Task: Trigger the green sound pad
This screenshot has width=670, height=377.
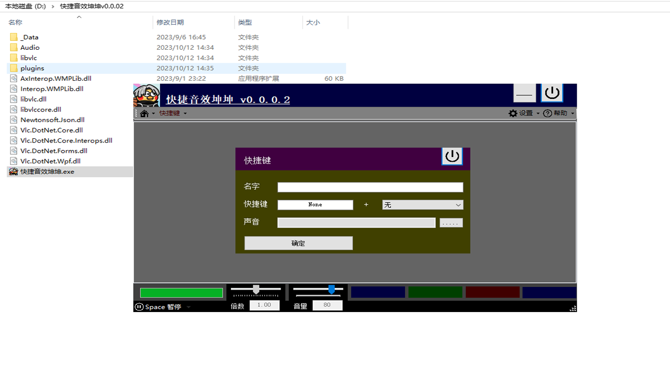Action: pyautogui.click(x=435, y=292)
